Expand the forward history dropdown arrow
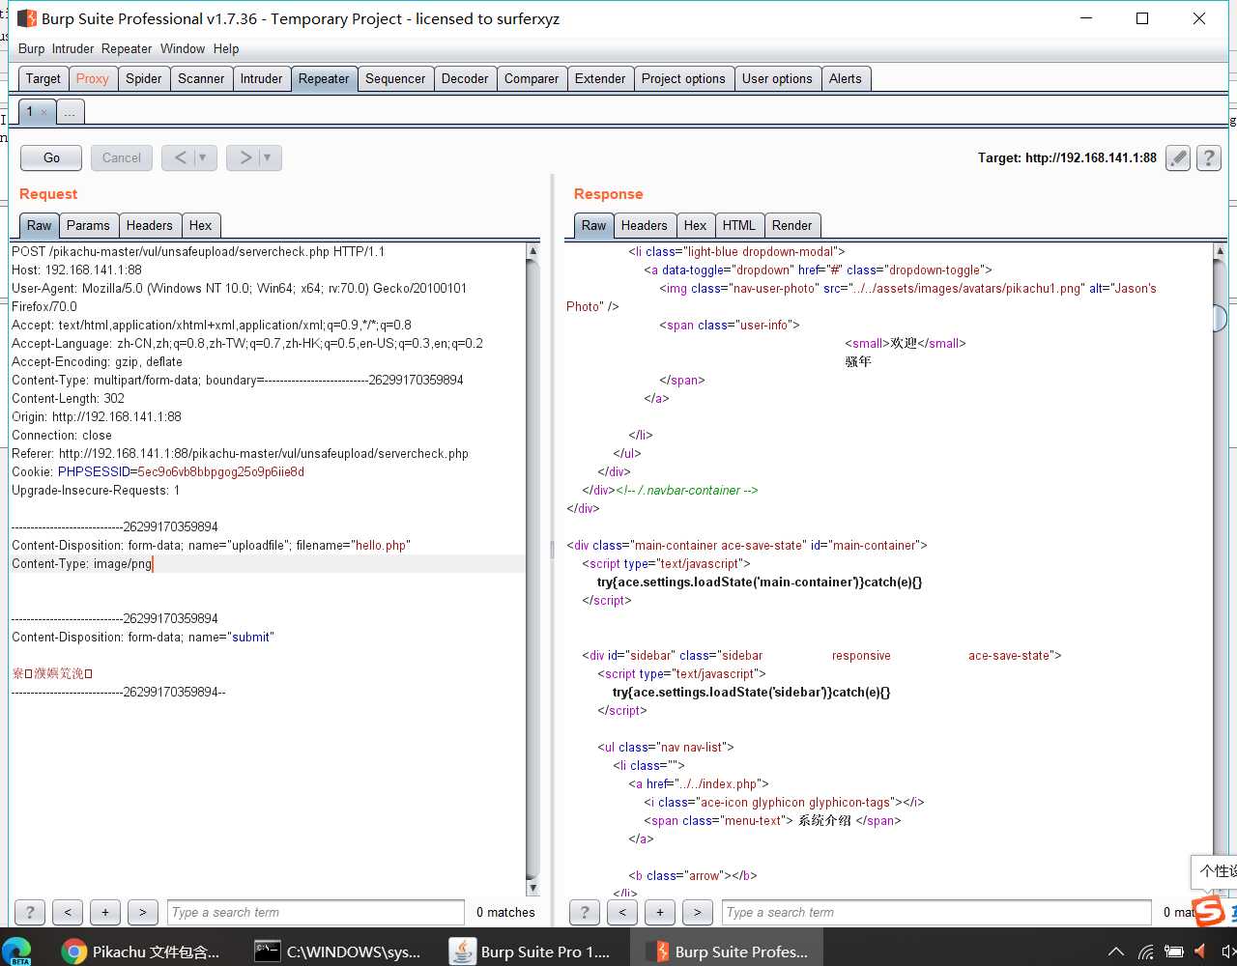 pos(268,157)
